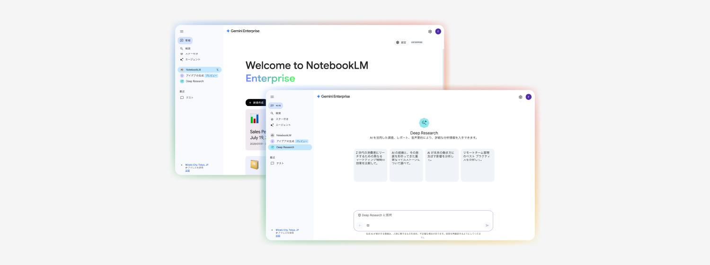710x265 pixels.
Task: Click settings gear in NotebookLM window
Action: pos(430,32)
